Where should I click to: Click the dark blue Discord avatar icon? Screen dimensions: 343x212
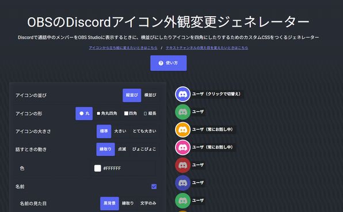(182, 183)
